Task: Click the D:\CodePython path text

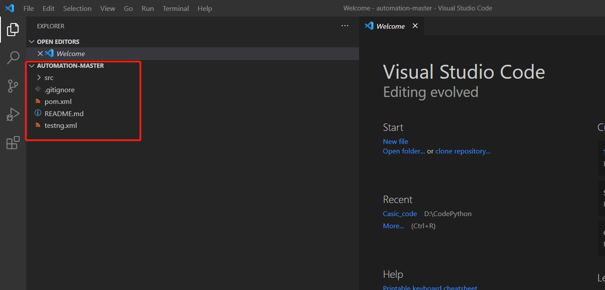Action: click(448, 213)
